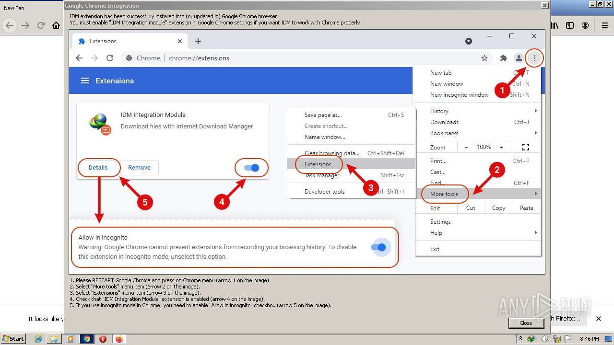Show Firefox sidebars icon

point(570,25)
